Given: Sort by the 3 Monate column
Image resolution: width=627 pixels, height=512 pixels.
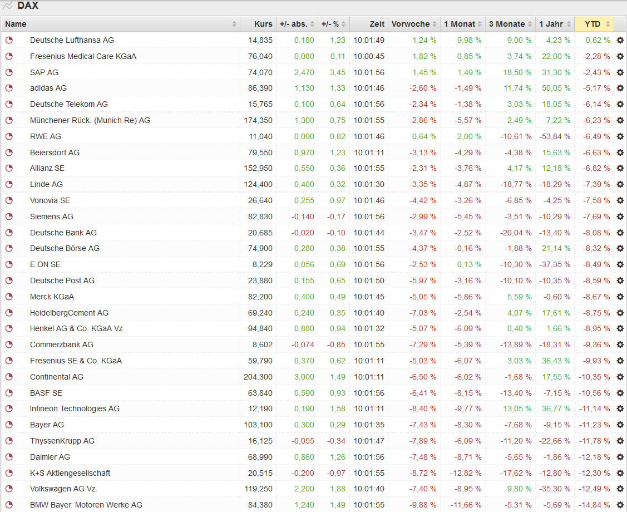Looking at the screenshot, I should tap(510, 24).
